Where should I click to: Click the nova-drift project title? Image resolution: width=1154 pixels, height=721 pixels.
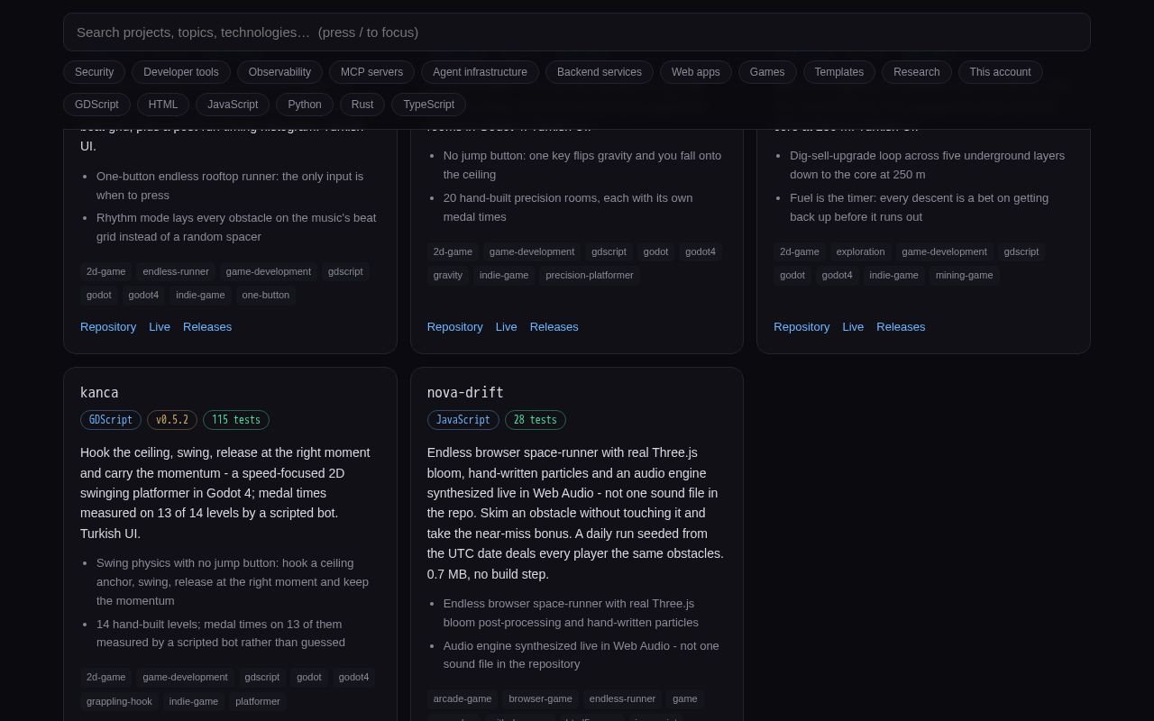click(x=465, y=393)
